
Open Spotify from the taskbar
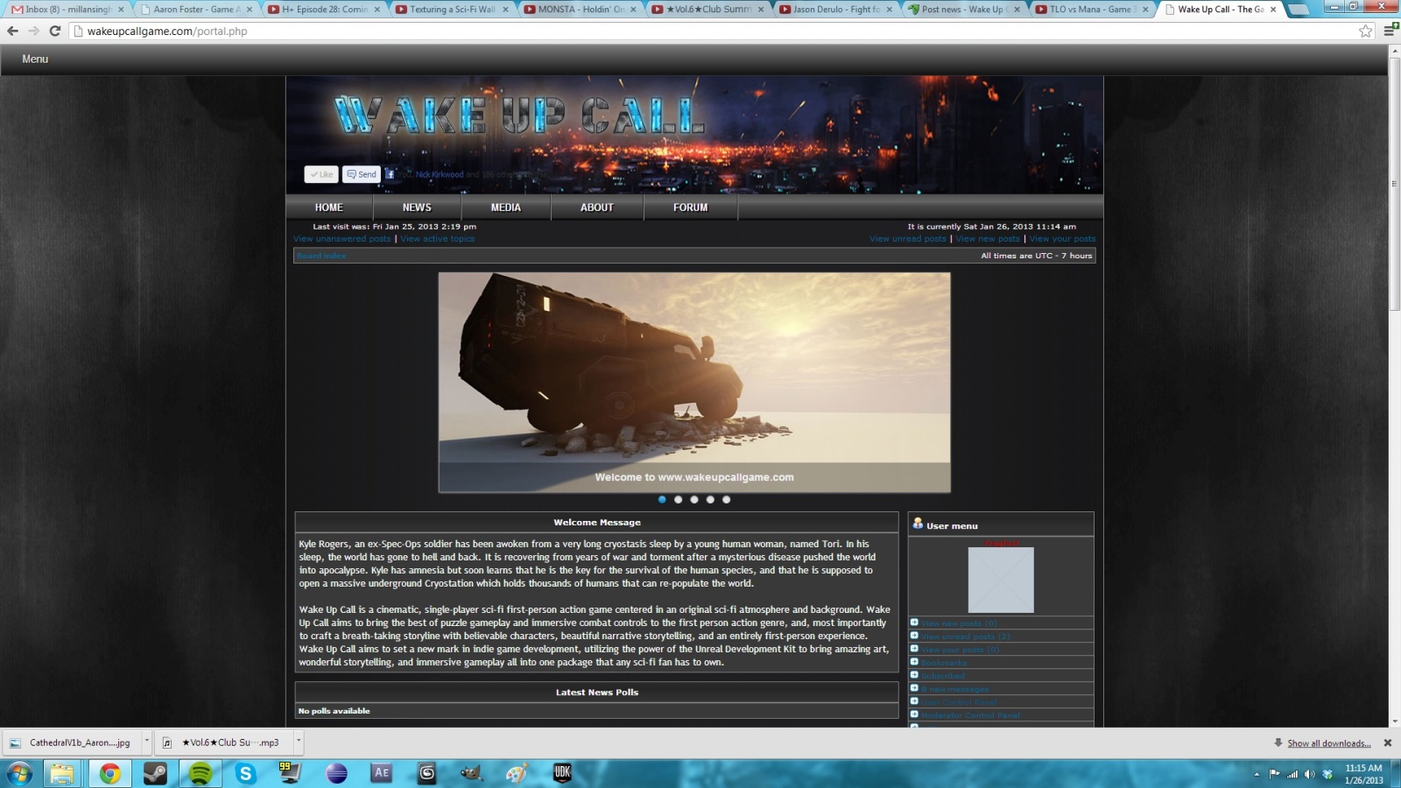click(201, 773)
